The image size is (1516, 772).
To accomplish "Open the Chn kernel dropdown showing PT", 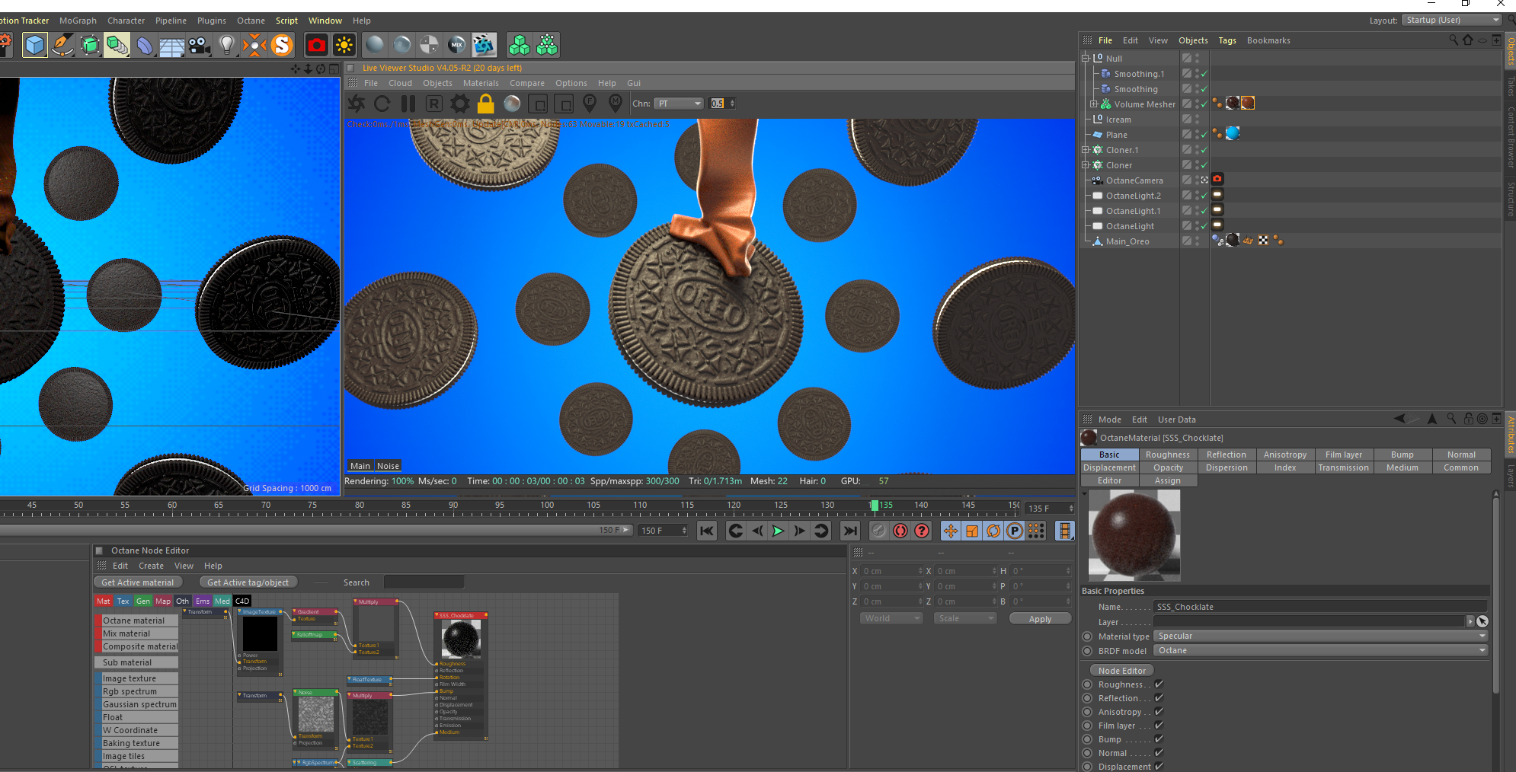I will pyautogui.click(x=679, y=104).
